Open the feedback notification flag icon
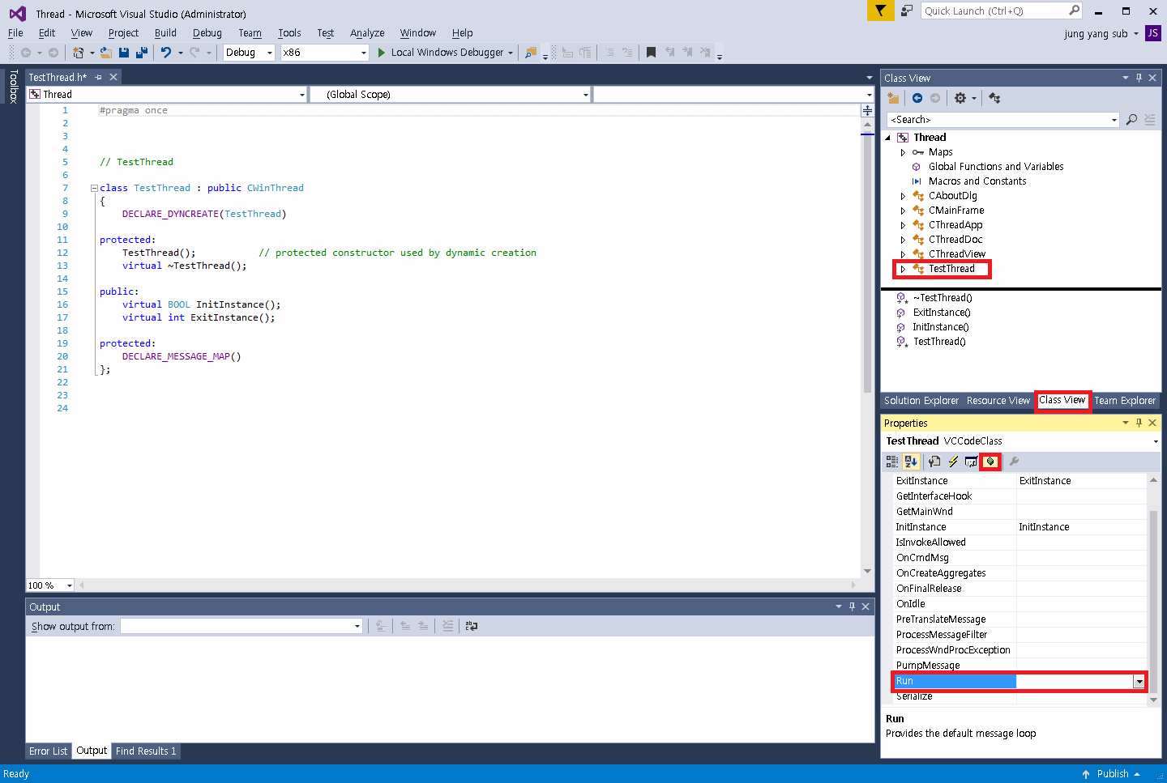Screen dimensions: 1167x783 point(880,11)
